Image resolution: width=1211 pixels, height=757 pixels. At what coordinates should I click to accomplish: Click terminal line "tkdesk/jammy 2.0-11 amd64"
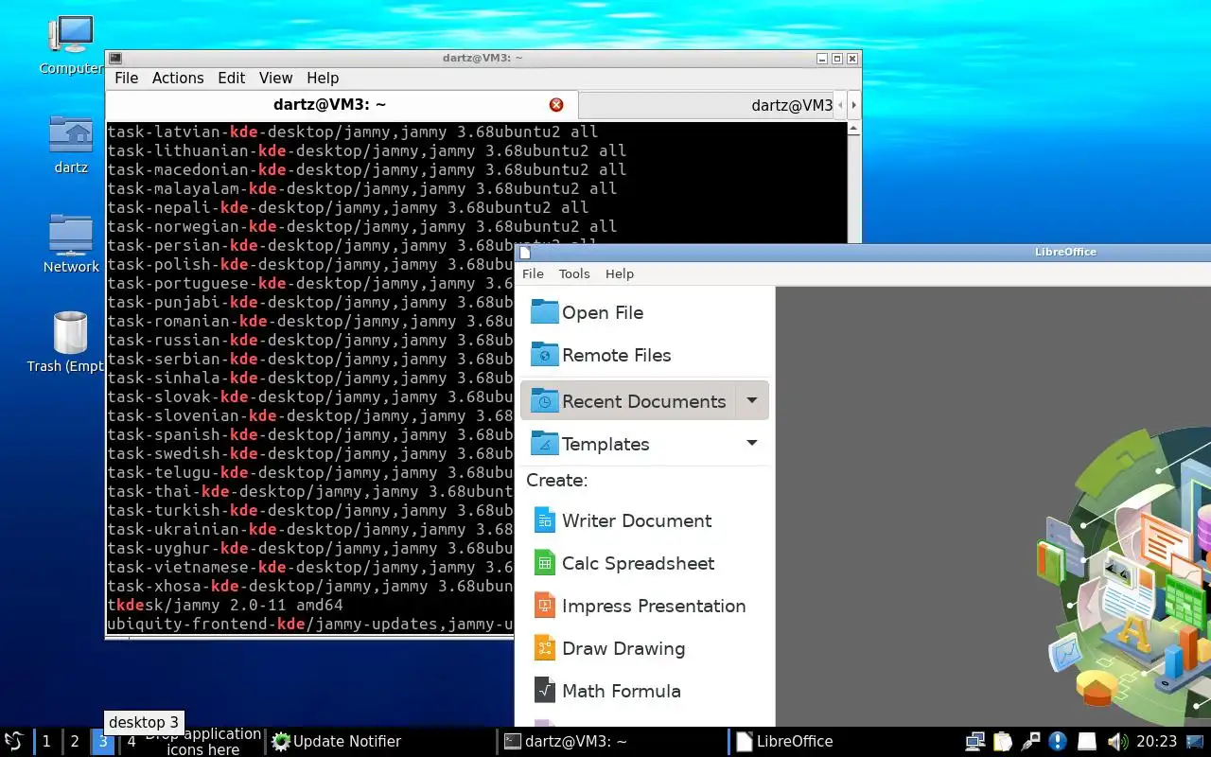click(225, 605)
